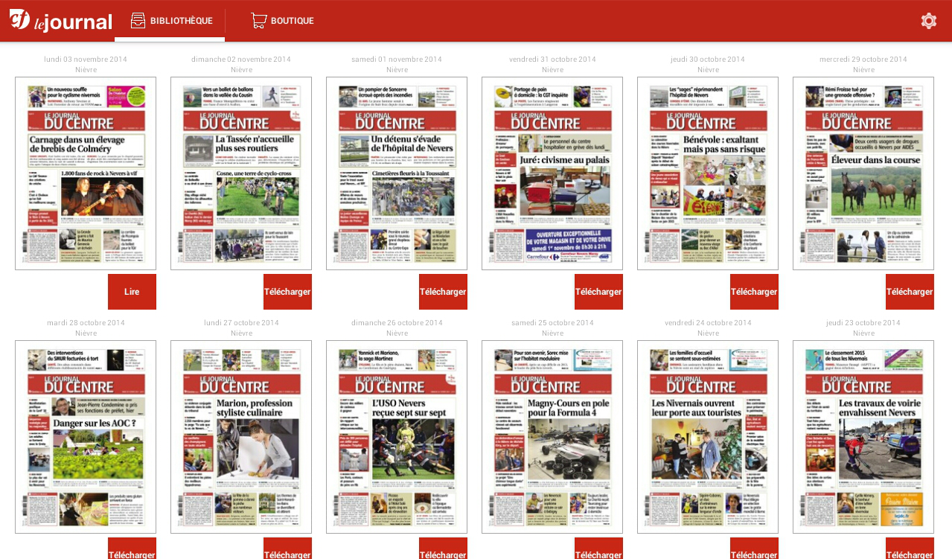Télécharger the samedi 01 novembre 2014 edition

pos(443,291)
